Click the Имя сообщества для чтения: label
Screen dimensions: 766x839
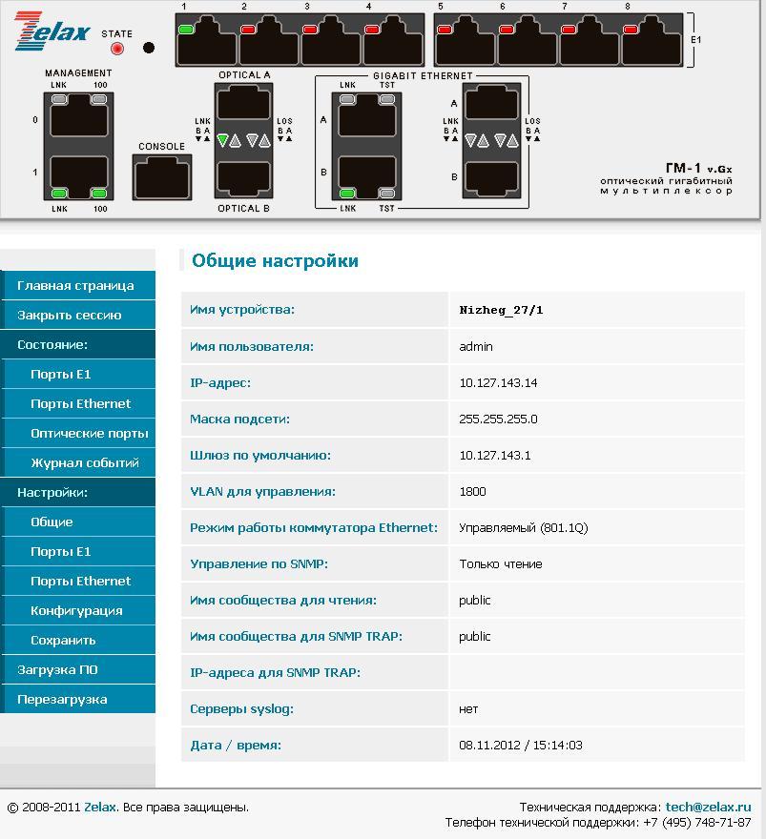[x=283, y=601]
